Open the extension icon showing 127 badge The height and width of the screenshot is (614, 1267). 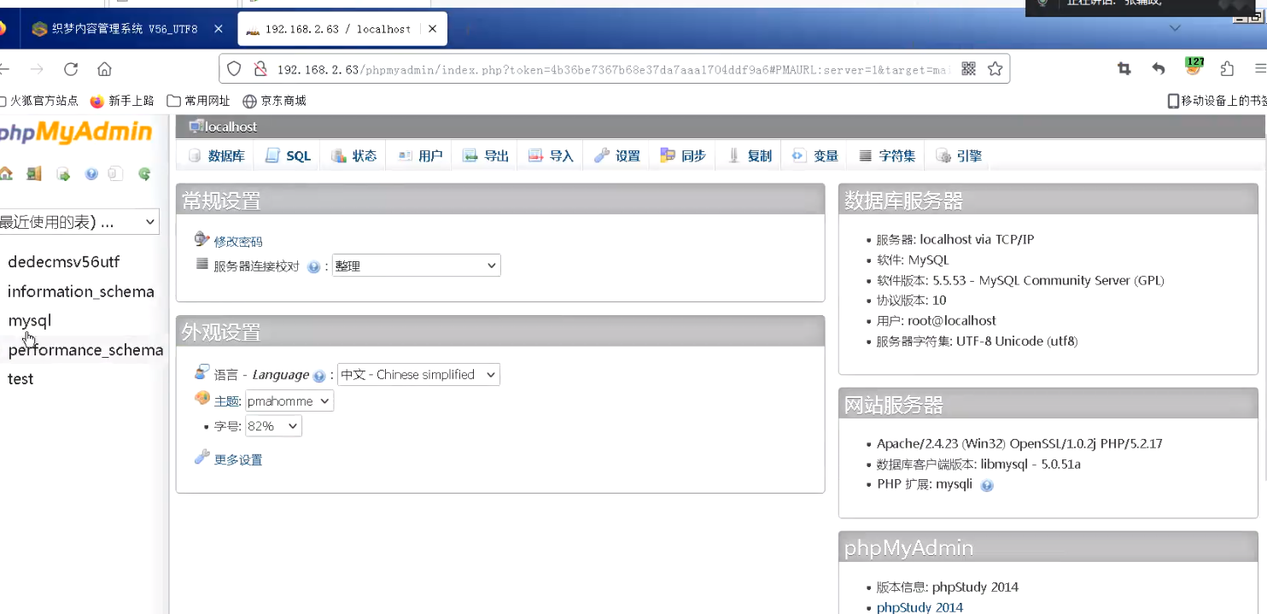[x=1194, y=67]
